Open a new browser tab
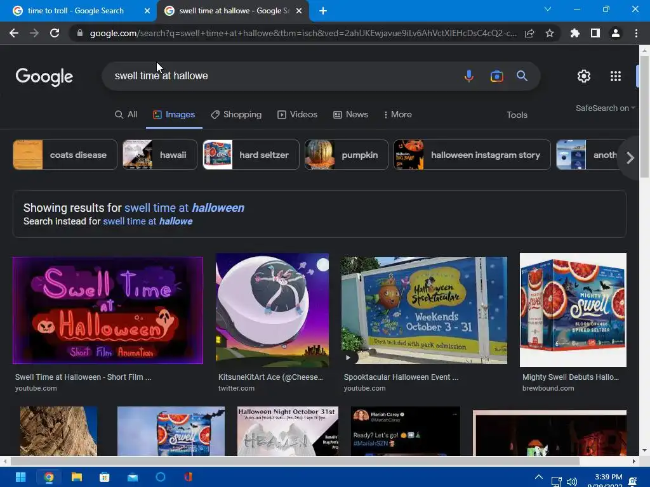This screenshot has height=487, width=650. click(323, 11)
